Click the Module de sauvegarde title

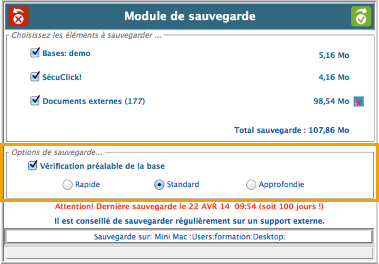pyautogui.click(x=189, y=16)
